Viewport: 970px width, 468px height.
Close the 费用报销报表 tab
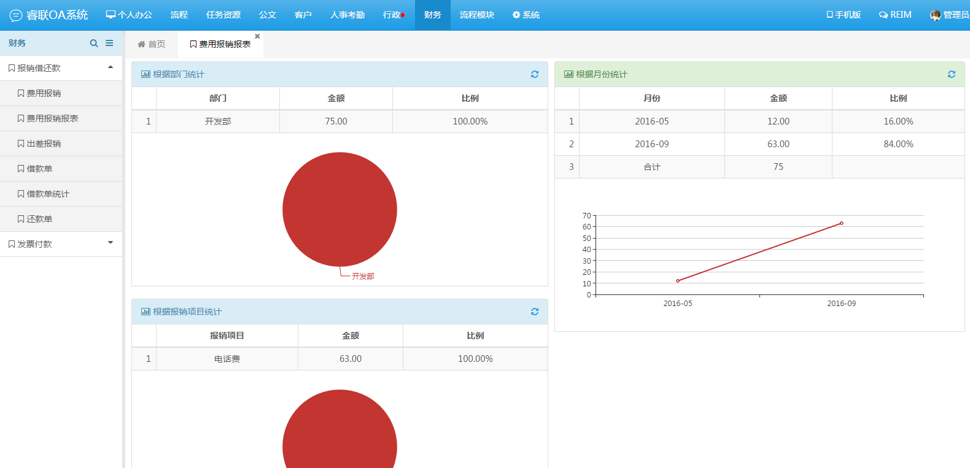(x=257, y=36)
